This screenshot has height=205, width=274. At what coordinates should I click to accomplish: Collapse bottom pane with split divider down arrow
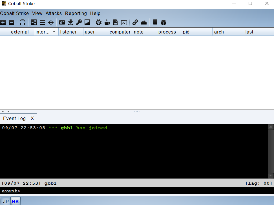click(8, 111)
